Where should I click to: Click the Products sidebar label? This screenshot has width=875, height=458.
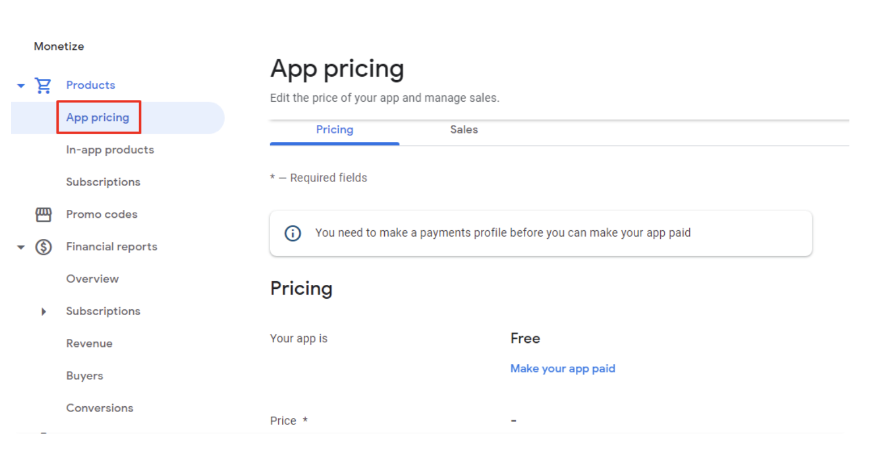click(90, 85)
